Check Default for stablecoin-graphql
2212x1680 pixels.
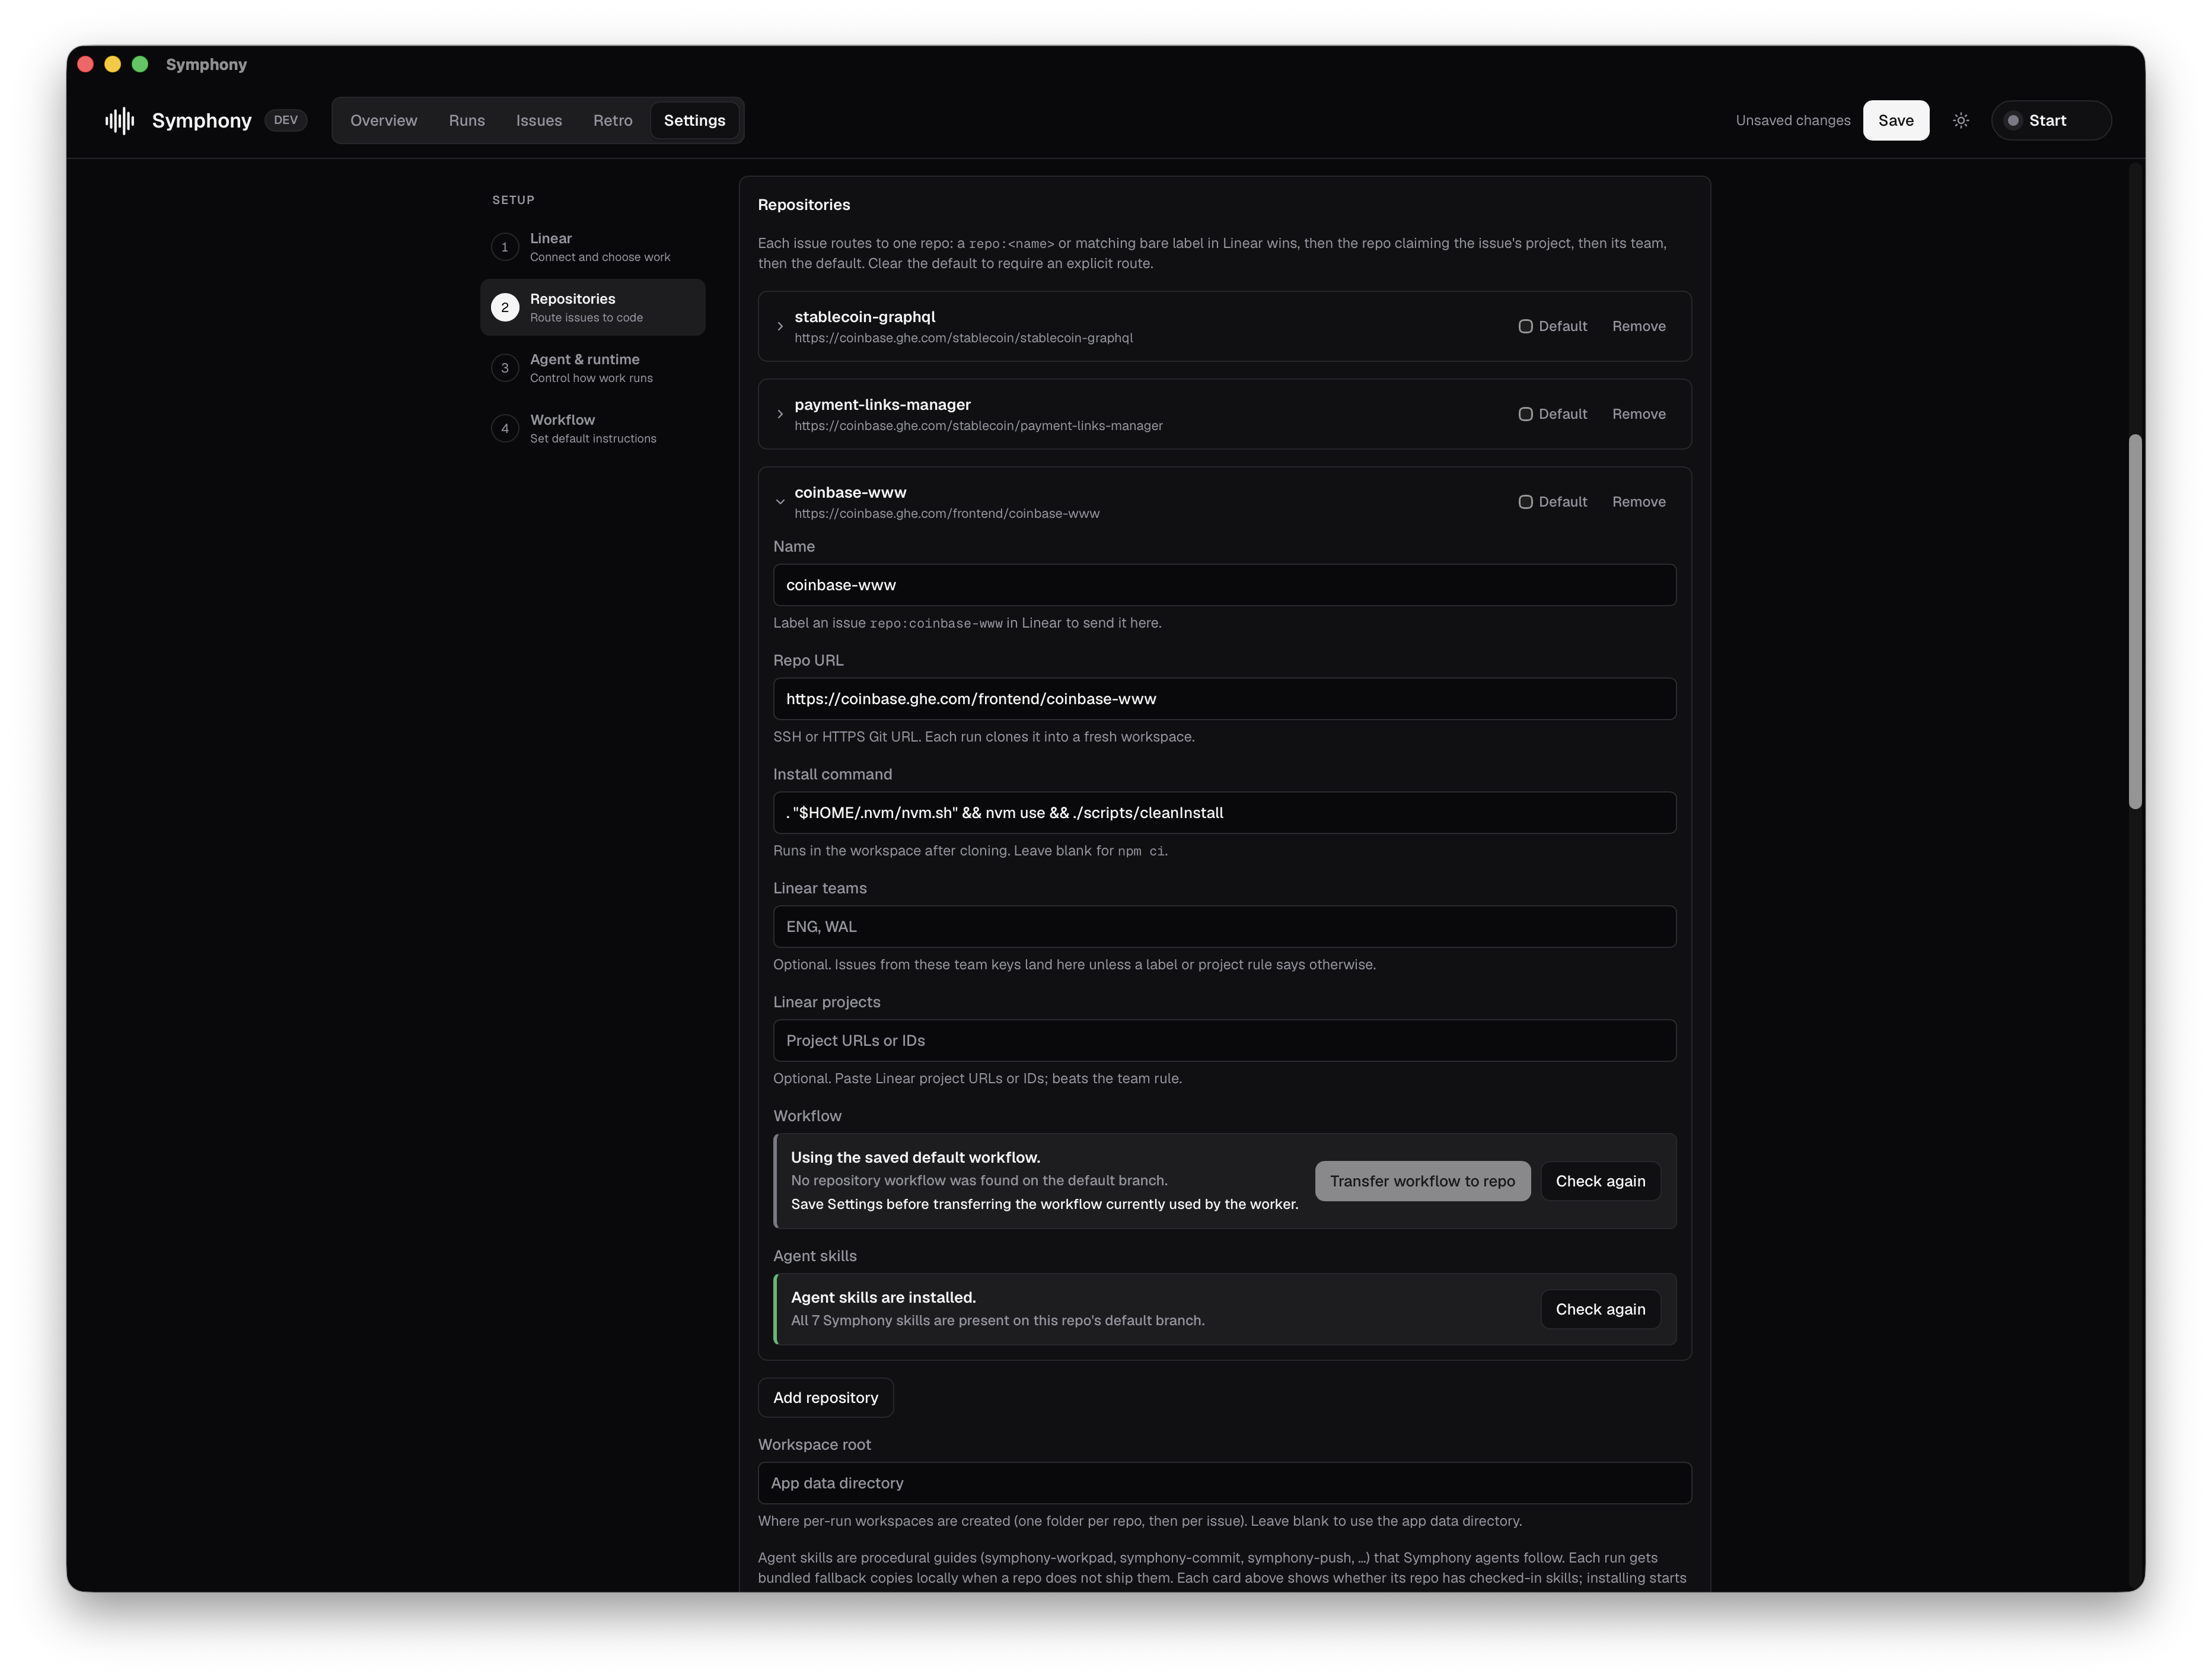pos(1525,326)
